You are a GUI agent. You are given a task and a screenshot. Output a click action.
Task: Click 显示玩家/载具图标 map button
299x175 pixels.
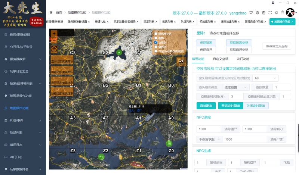62,60
